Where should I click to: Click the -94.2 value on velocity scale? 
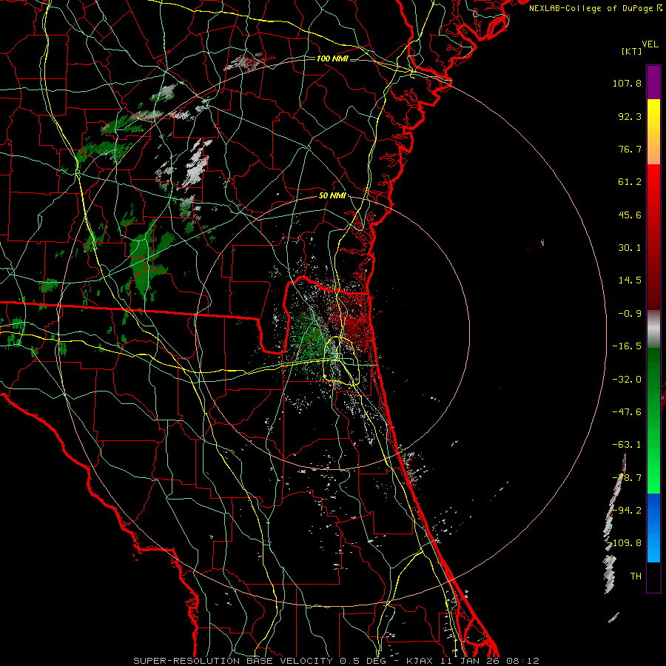click(627, 510)
